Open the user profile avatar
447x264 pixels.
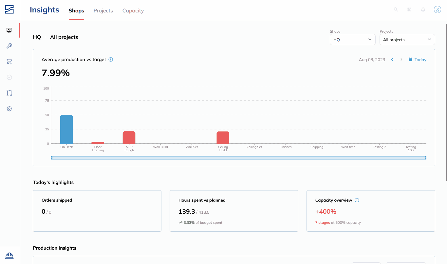click(438, 9)
